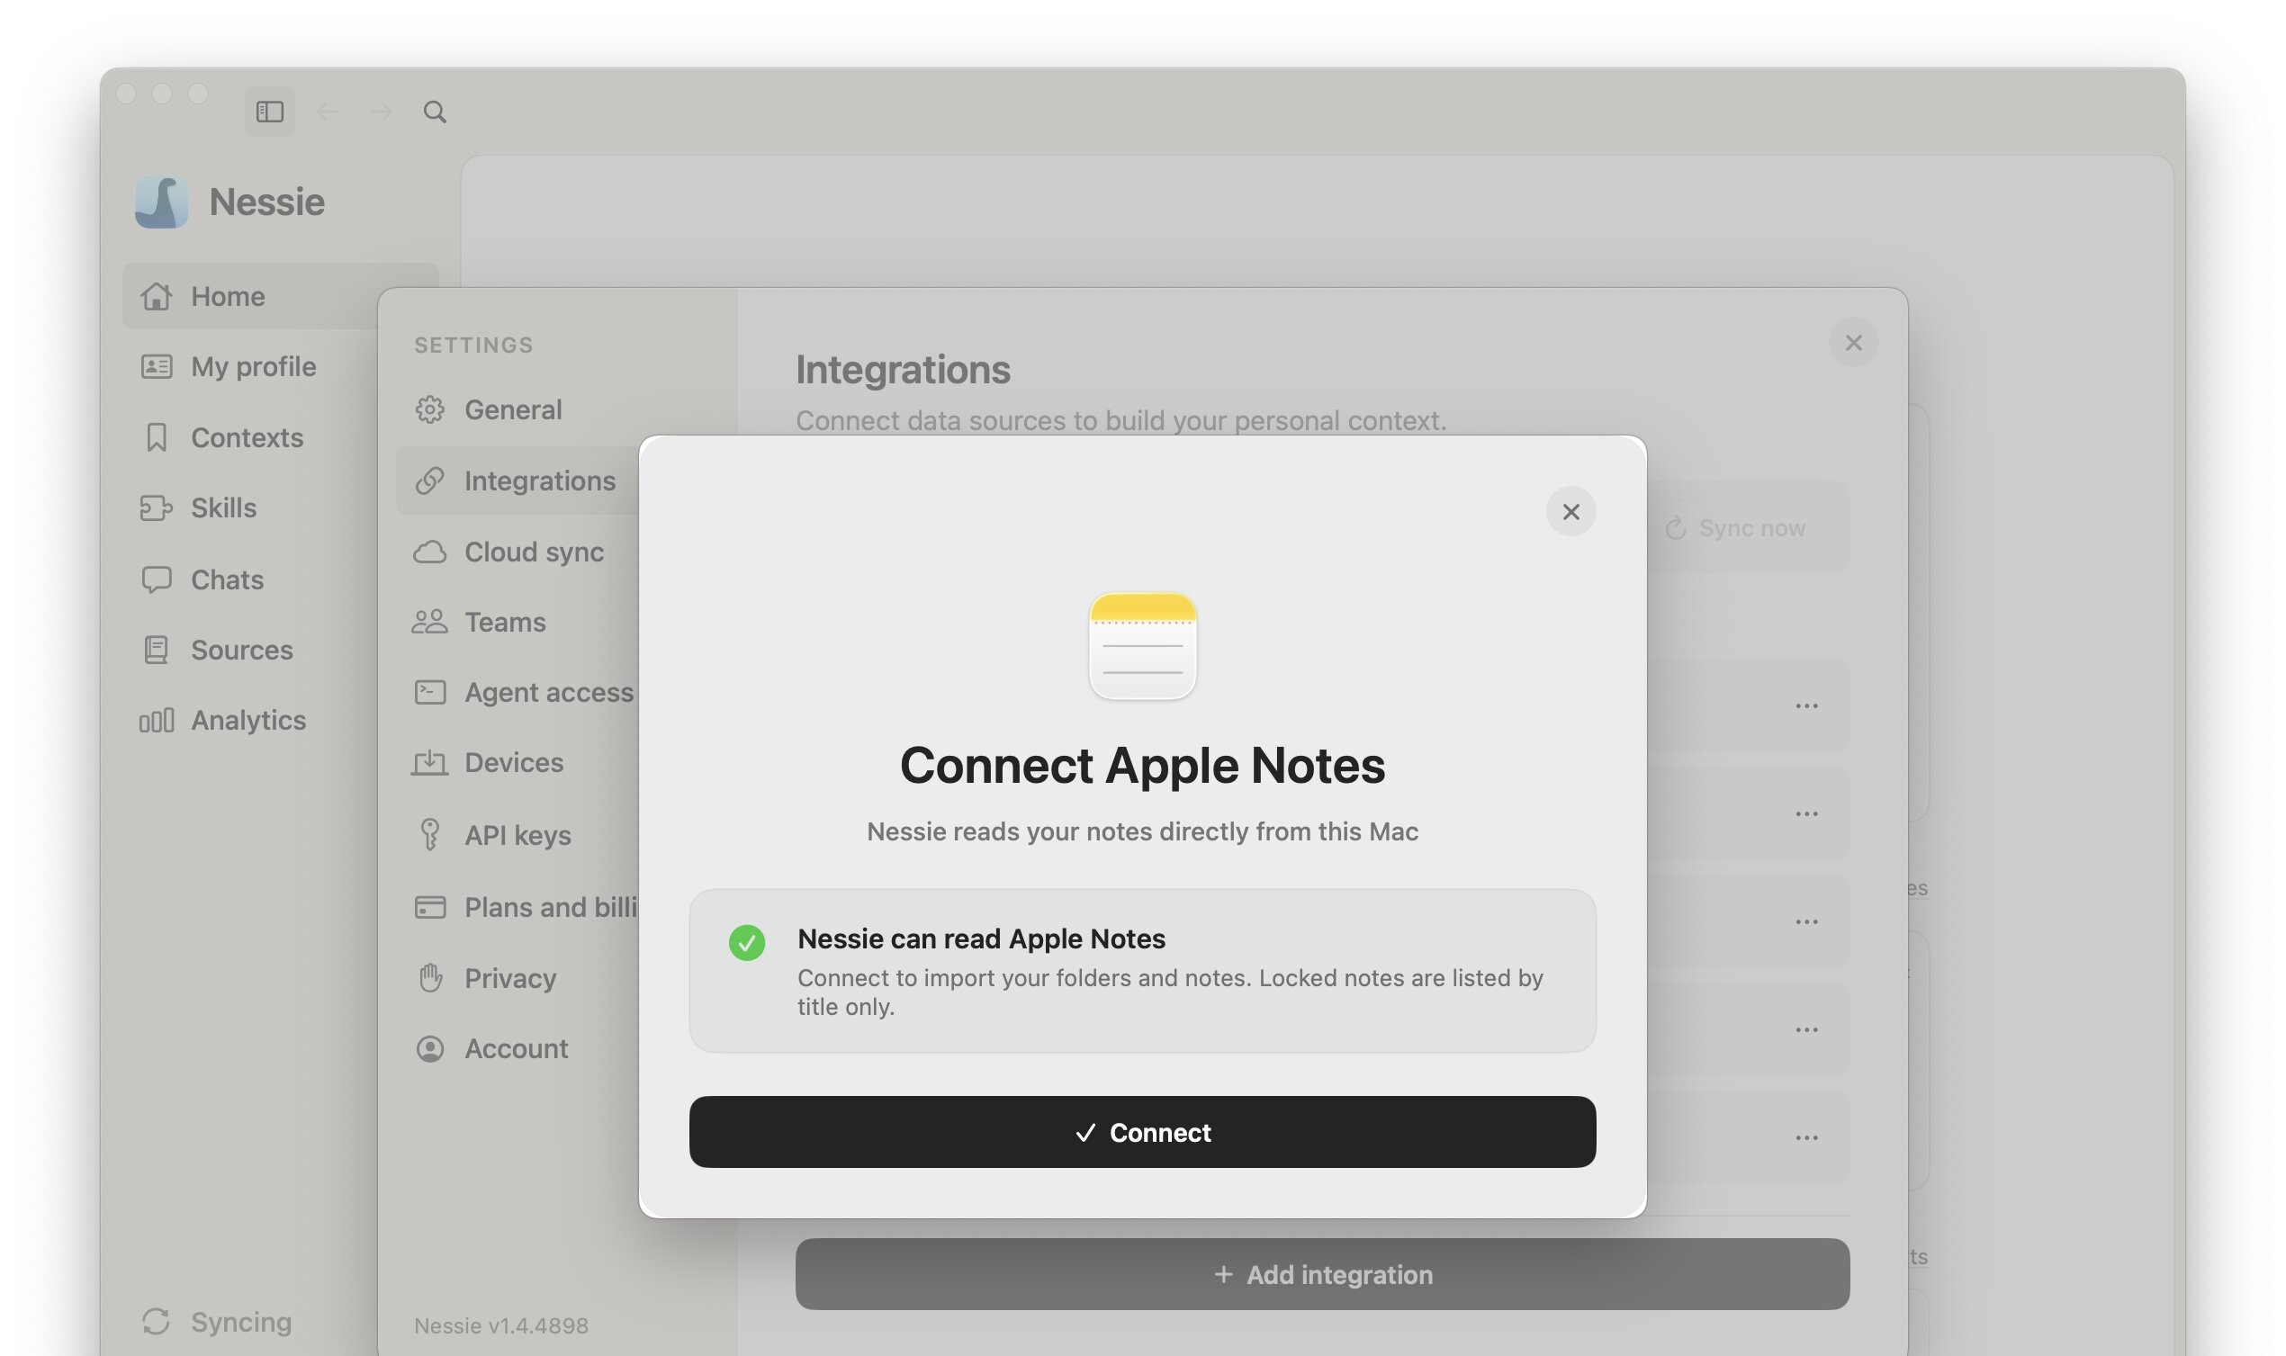Open My profile in the sidebar
The width and height of the screenshot is (2286, 1356).
tap(229, 366)
